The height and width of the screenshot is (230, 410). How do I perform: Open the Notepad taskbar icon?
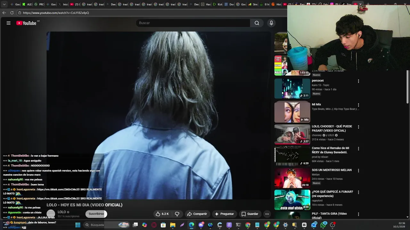pos(257,225)
